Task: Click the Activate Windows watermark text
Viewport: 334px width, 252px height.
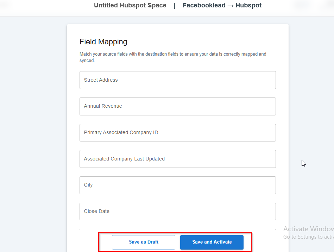Action: pos(309,229)
